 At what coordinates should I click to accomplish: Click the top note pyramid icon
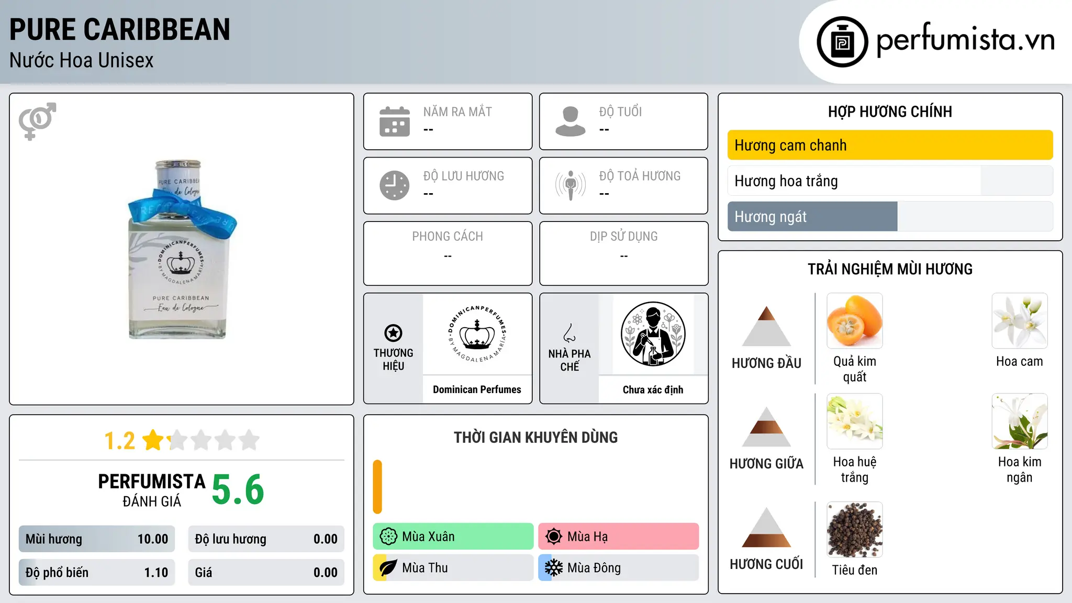(x=766, y=326)
